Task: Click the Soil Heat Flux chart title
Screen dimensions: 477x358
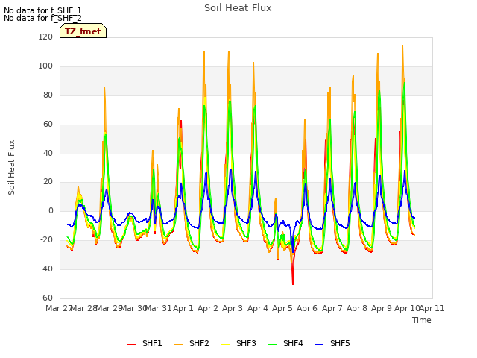Action: [238, 8]
